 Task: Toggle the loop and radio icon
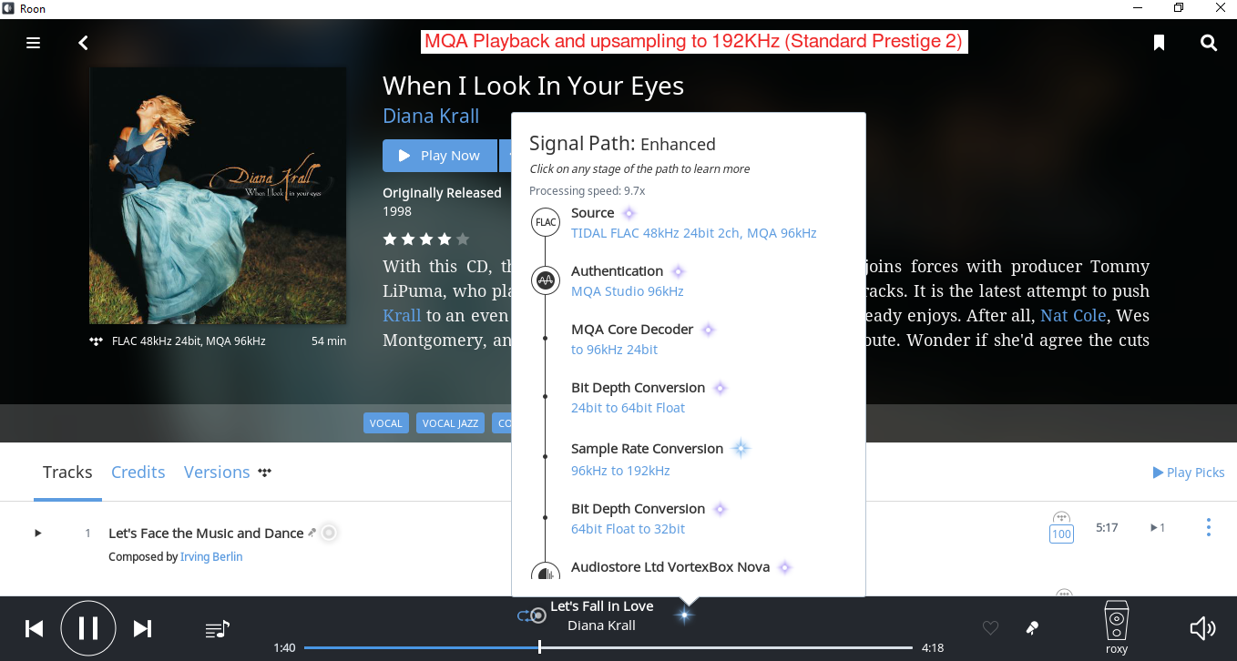coord(532,615)
